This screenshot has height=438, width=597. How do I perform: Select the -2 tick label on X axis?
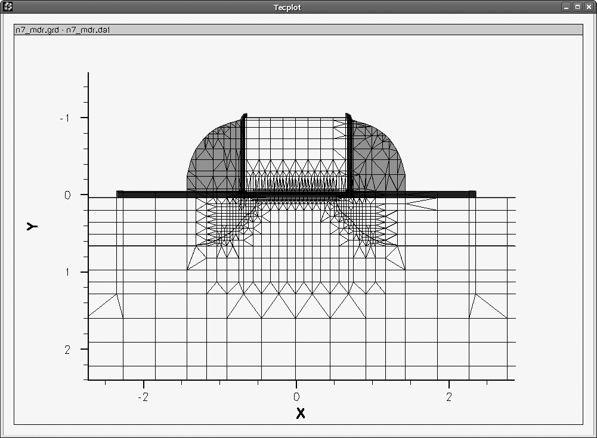click(143, 397)
